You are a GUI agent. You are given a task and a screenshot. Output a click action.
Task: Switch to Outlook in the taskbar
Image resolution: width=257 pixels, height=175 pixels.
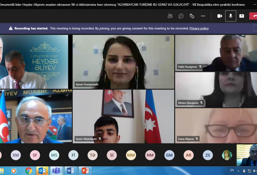42,171
